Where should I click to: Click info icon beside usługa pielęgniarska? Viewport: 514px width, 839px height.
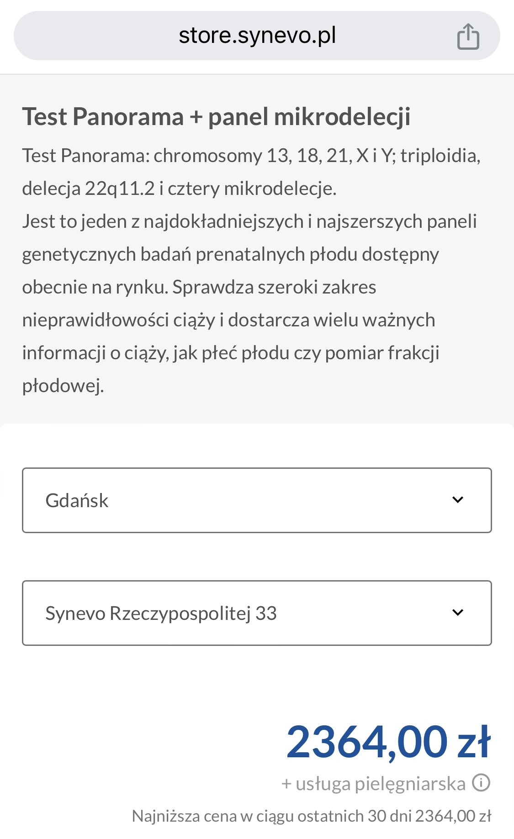tap(481, 782)
